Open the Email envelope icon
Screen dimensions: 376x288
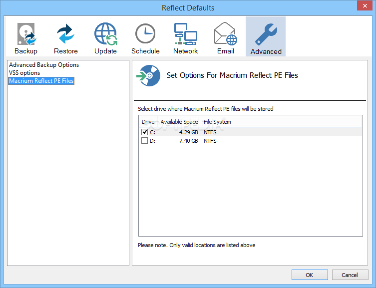click(225, 33)
